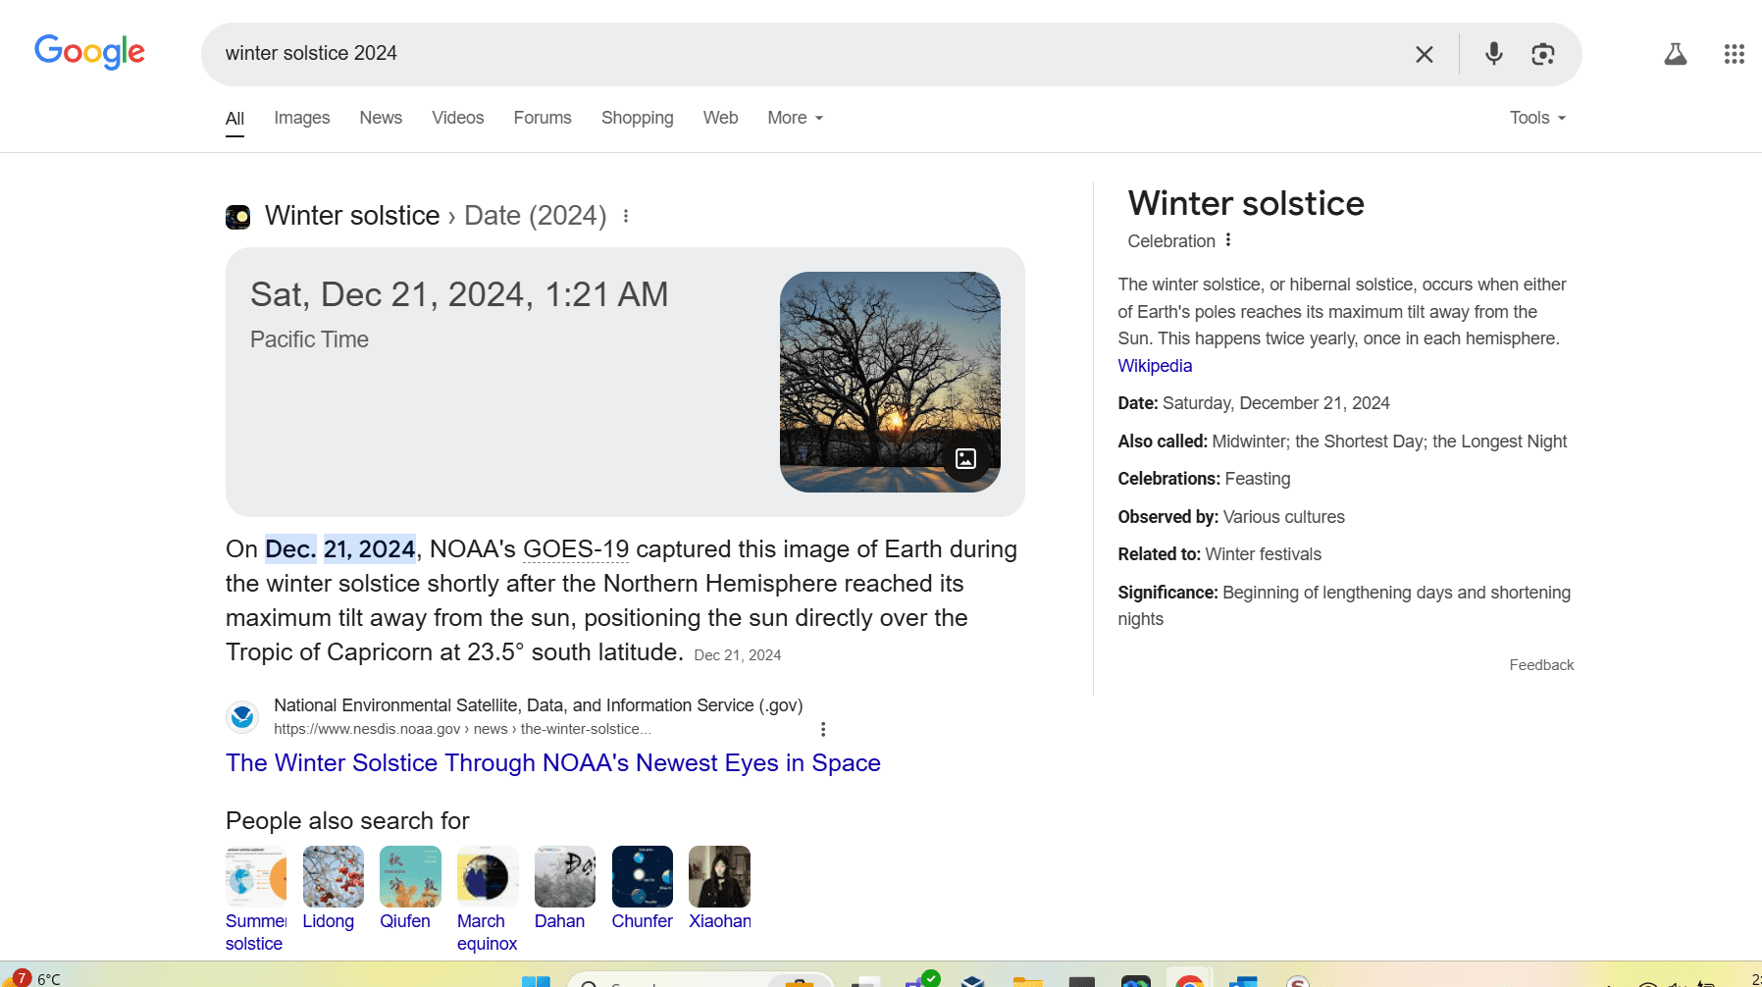Viewport: 1762px width, 987px height.
Task: Open the Summer solstice related search
Action: [255, 877]
